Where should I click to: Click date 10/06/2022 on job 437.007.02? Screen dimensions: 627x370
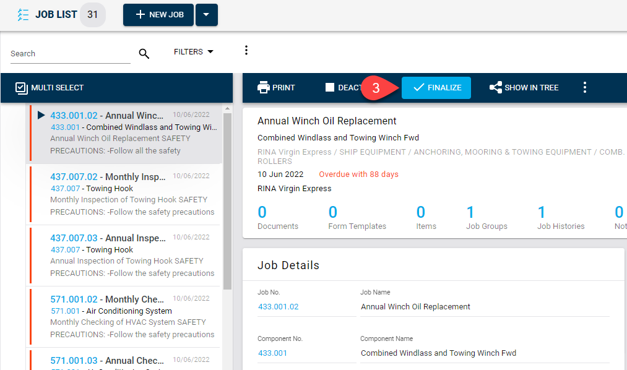point(191,176)
